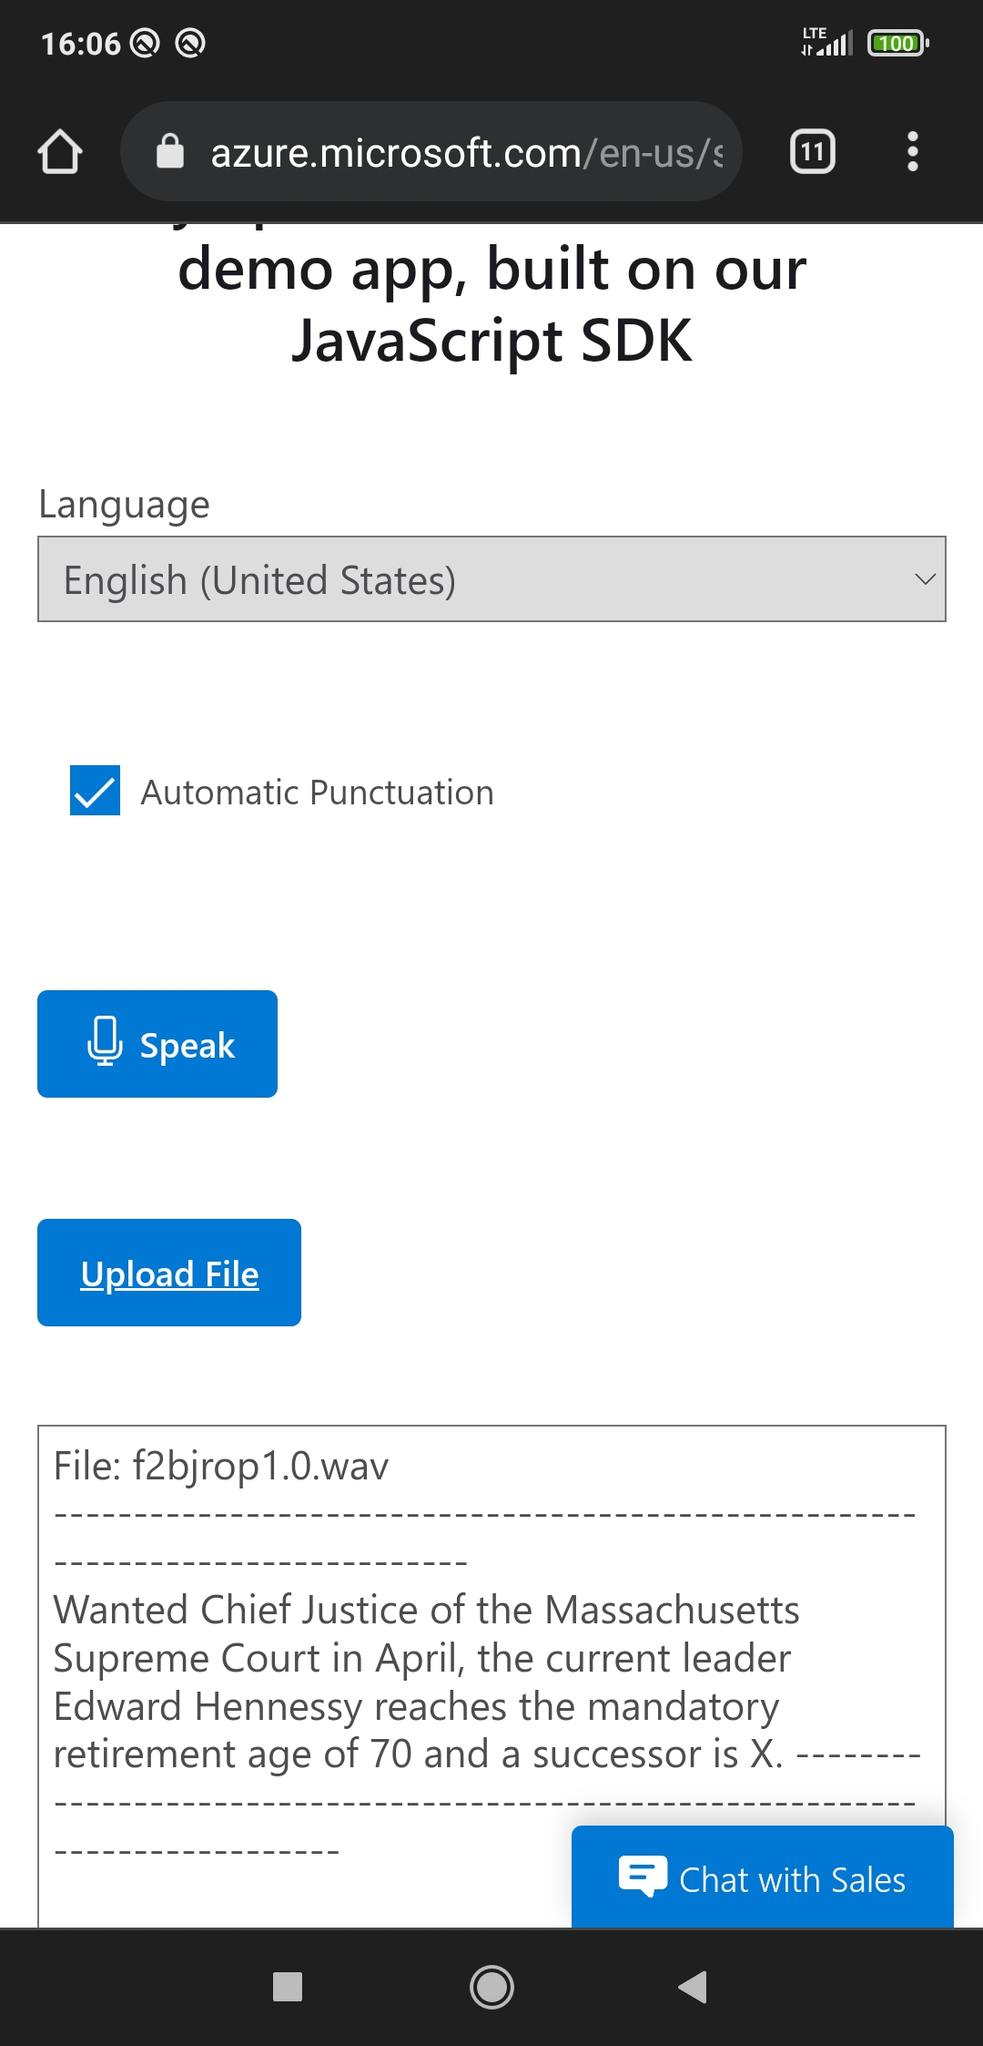Tap the battery indicator in the status bar
The image size is (983, 2046).
(897, 43)
